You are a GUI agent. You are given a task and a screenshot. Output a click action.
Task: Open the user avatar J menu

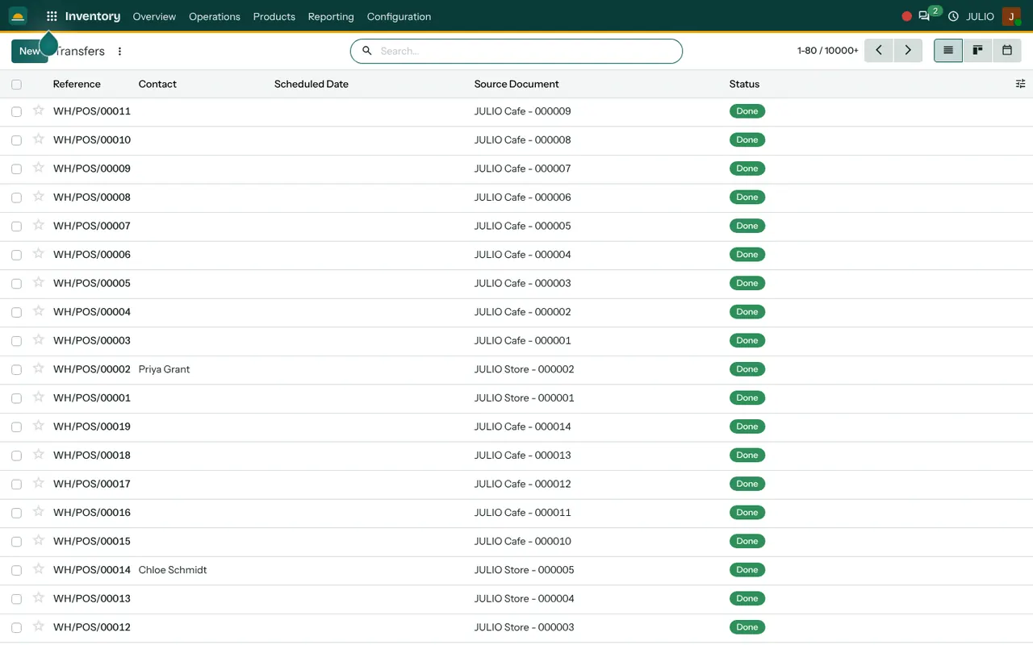pyautogui.click(x=1011, y=16)
